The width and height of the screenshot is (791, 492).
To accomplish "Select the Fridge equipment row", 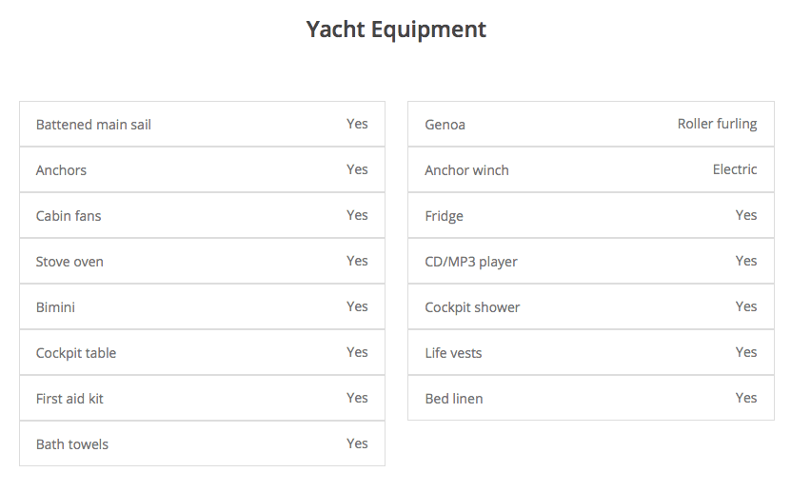I will point(590,216).
